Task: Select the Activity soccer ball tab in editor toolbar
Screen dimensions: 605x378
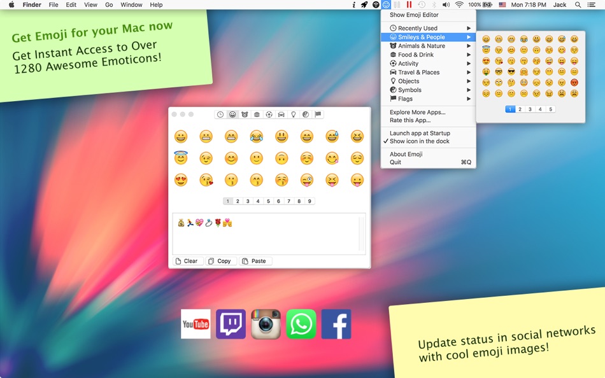Action: [x=269, y=115]
